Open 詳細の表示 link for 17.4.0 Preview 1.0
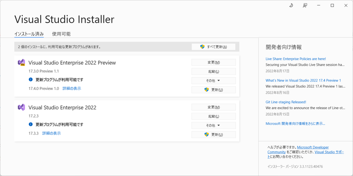This screenshot has width=353, height=176. [x=72, y=88]
